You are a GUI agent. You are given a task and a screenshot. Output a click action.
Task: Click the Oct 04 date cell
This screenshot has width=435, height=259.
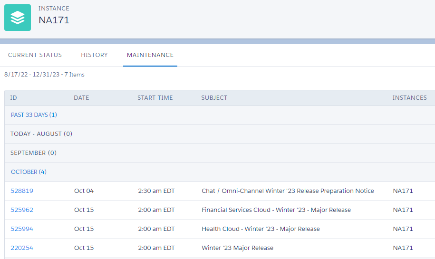[84, 191]
